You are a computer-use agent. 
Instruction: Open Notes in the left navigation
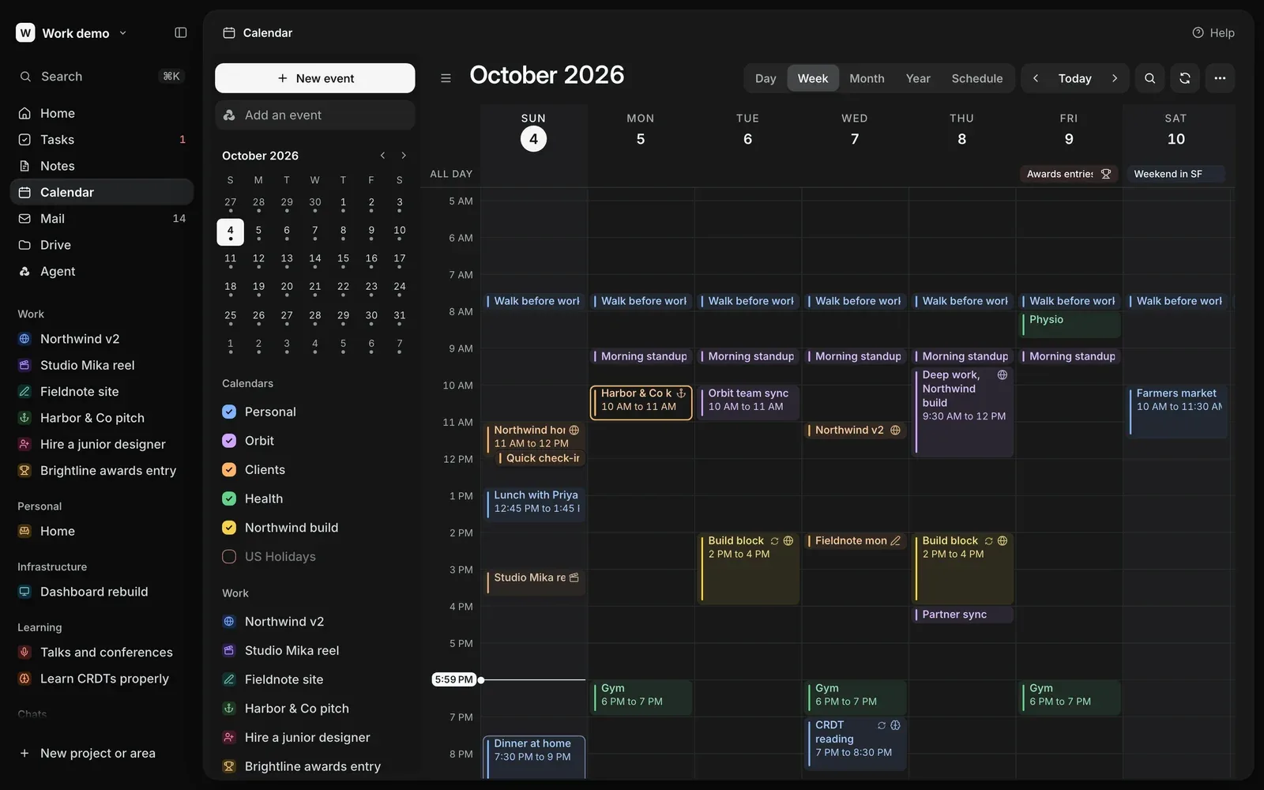(x=102, y=166)
